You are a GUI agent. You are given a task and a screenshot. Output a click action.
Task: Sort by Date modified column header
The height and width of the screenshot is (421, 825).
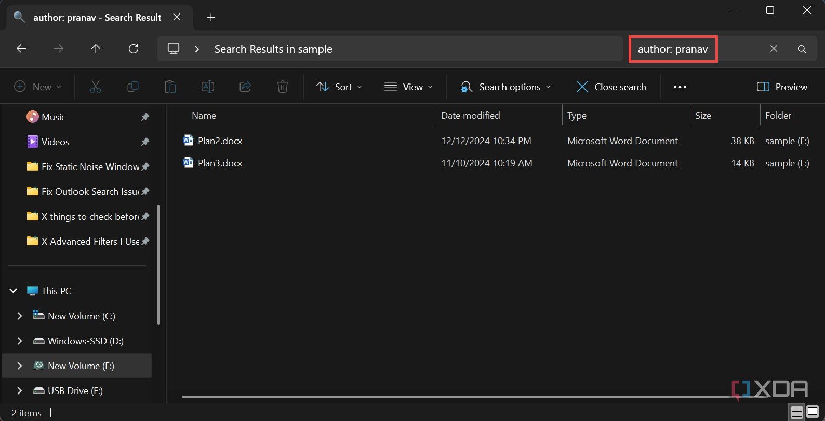[471, 116]
